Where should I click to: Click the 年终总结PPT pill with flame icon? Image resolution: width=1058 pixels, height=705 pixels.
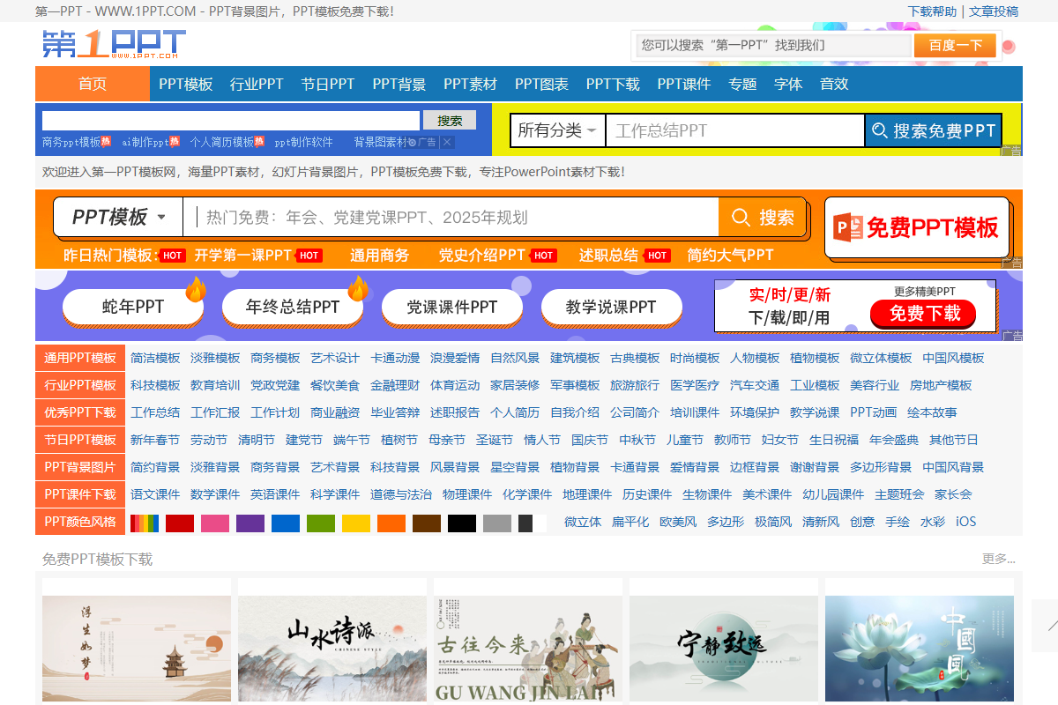(293, 307)
